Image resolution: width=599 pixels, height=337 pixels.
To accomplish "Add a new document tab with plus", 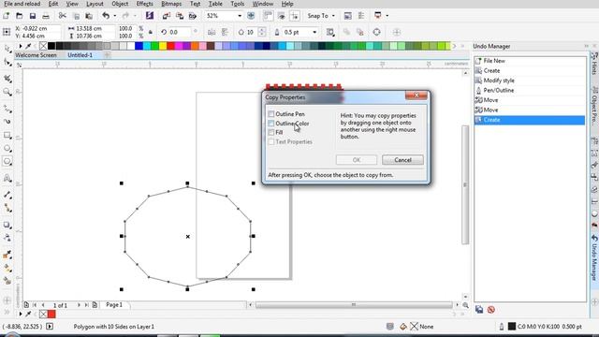I will click(x=107, y=55).
